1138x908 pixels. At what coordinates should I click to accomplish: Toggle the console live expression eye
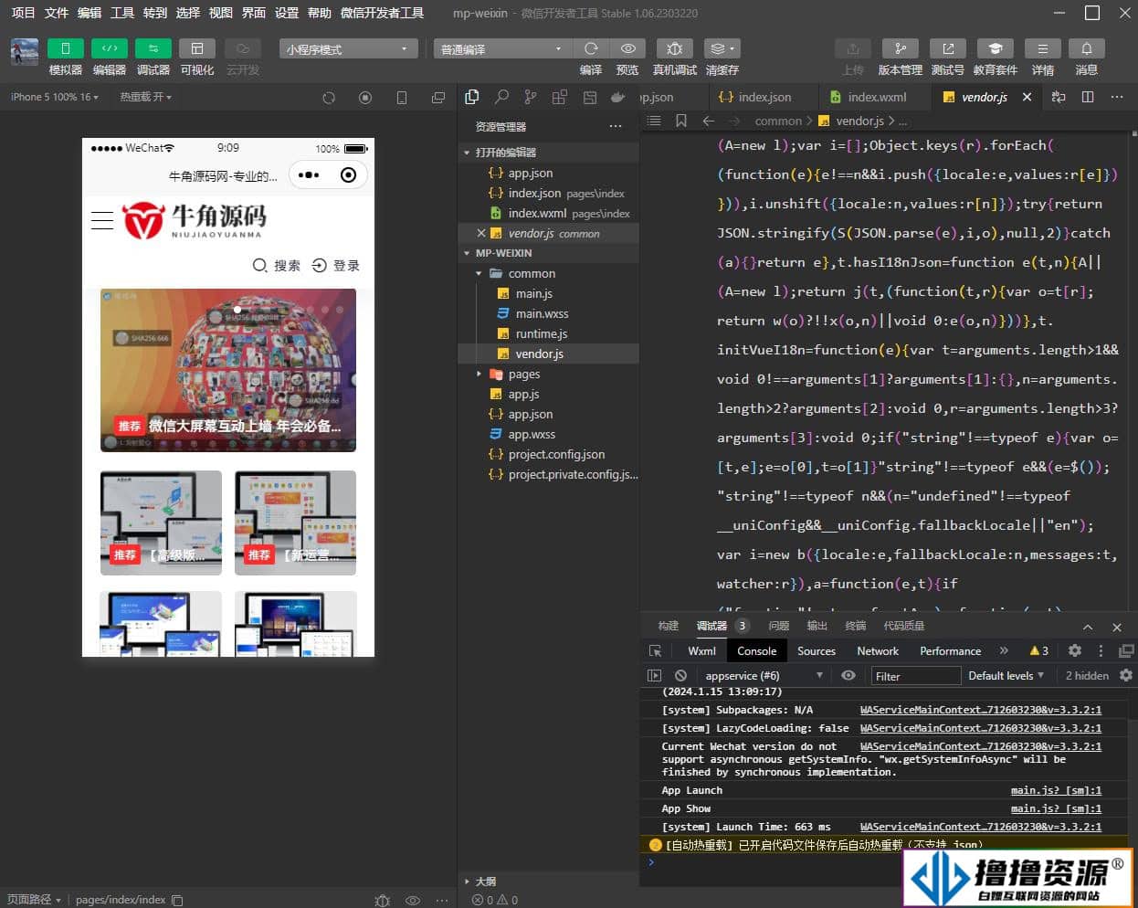click(848, 676)
